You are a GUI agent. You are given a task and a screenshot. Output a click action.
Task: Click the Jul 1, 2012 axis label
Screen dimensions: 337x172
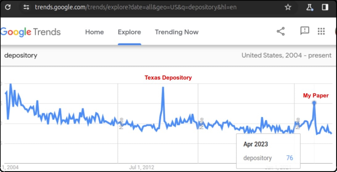pos(142,167)
